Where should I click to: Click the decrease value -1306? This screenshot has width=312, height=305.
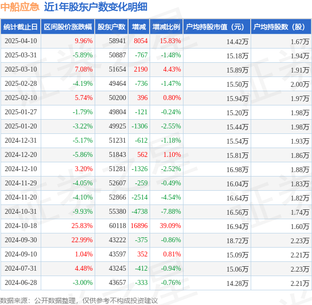point(140,126)
